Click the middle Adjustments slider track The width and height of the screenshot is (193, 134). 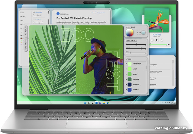[x=136, y=48]
